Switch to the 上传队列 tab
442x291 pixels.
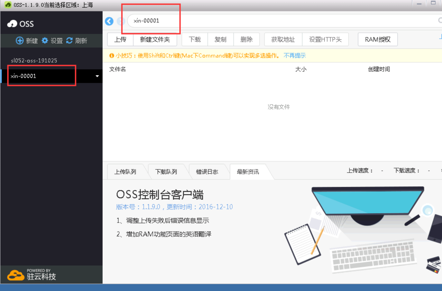pos(125,172)
